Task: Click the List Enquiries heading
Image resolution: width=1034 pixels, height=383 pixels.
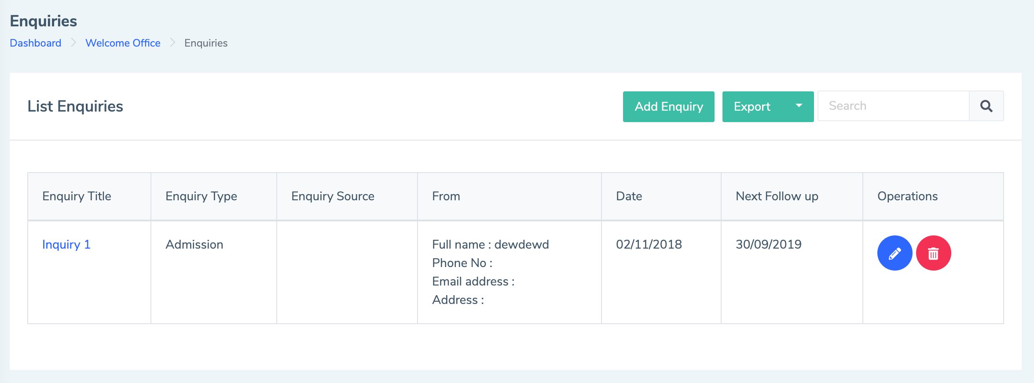Action: [75, 106]
